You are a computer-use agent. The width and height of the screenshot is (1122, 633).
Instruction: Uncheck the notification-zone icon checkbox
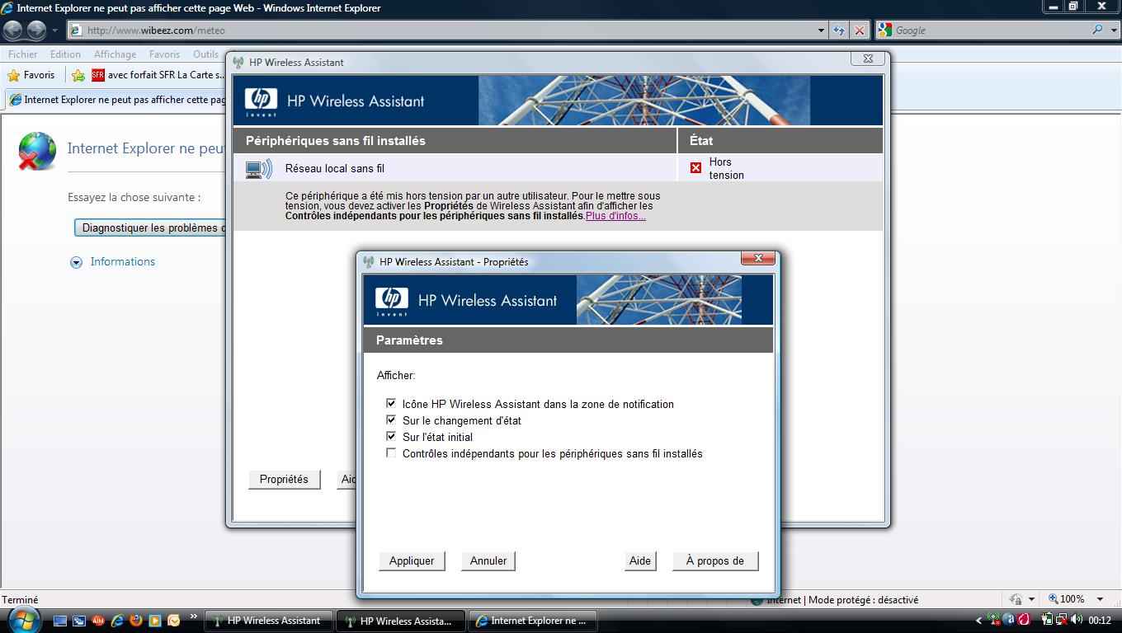(391, 404)
